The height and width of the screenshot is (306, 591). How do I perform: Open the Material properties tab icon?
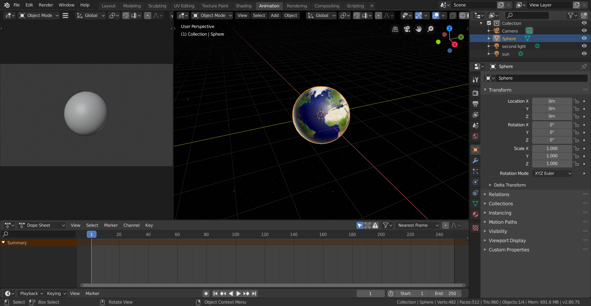pos(475,214)
